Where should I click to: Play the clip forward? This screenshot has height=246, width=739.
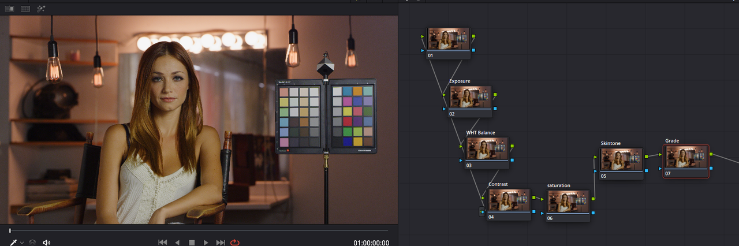point(206,243)
